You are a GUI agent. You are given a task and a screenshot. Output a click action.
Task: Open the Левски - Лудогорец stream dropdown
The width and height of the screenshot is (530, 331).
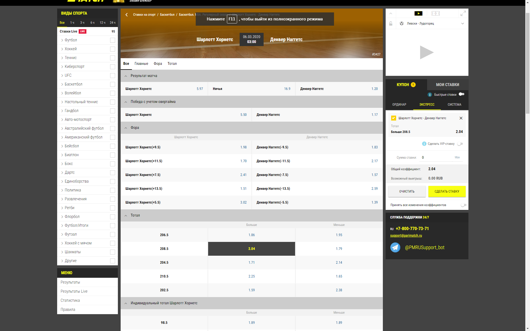click(463, 23)
